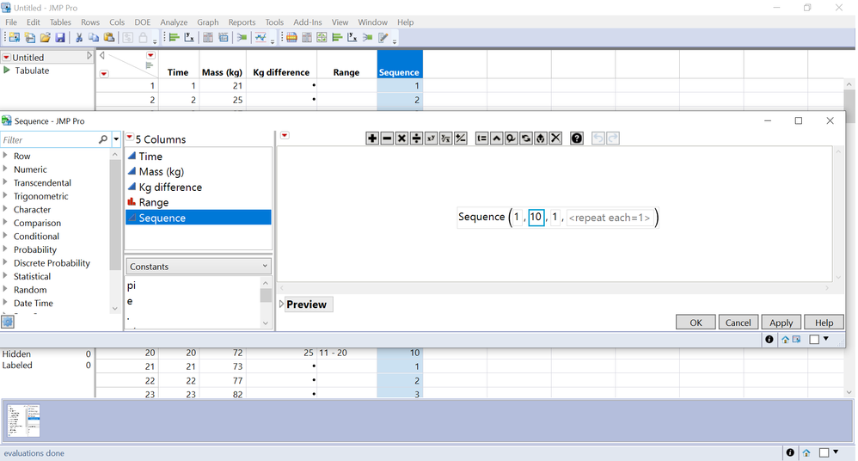
Task: Click the save data table icon
Action: point(60,38)
